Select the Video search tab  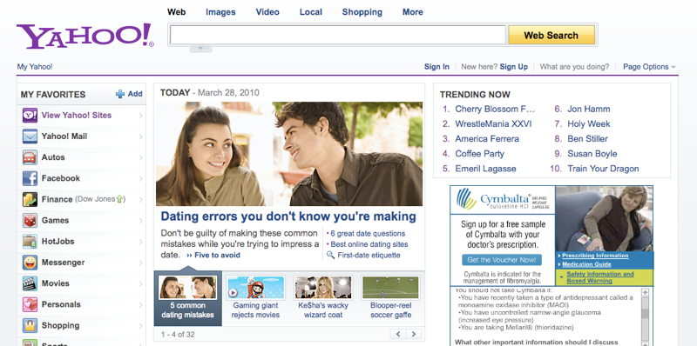click(x=267, y=12)
